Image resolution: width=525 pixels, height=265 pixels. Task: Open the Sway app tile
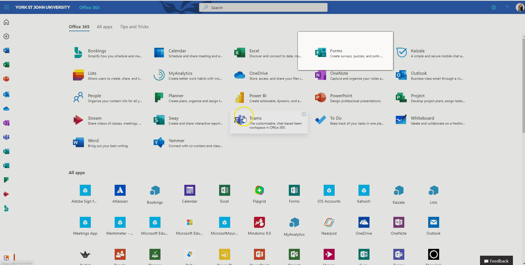click(x=188, y=120)
